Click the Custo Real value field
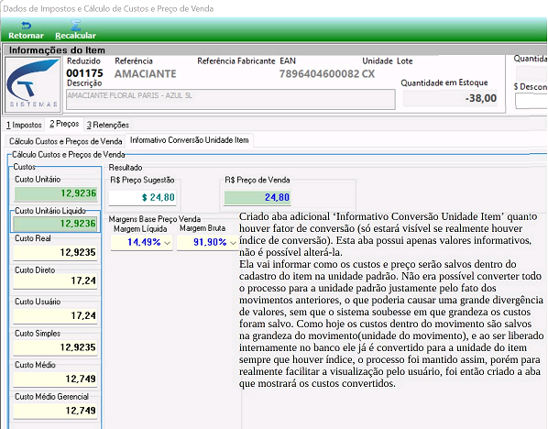548x429 pixels. (x=55, y=252)
